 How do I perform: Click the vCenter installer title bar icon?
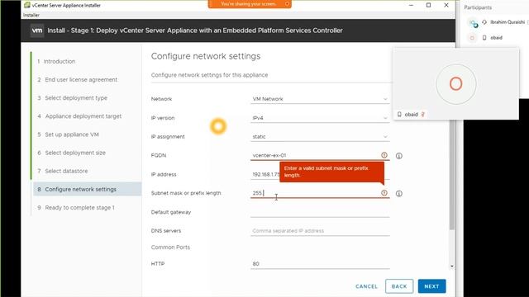click(27, 5)
